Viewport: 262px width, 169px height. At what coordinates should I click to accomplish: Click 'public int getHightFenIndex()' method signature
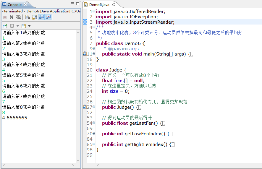tap(135, 144)
